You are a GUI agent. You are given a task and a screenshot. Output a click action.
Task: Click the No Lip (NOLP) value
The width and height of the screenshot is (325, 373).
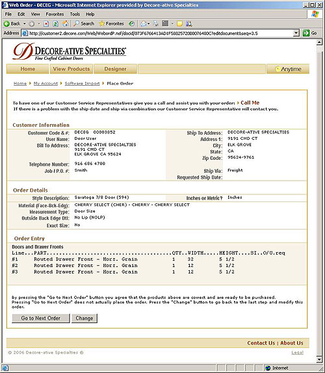90,218
